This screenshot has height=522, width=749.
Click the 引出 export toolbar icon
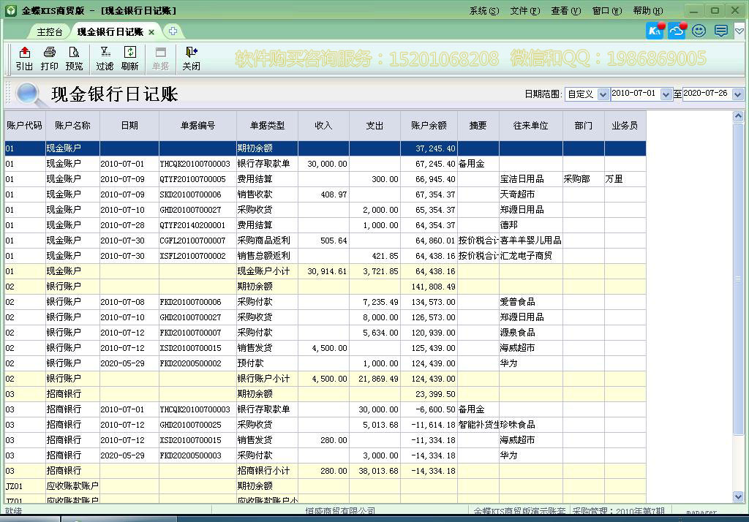pyautogui.click(x=24, y=58)
